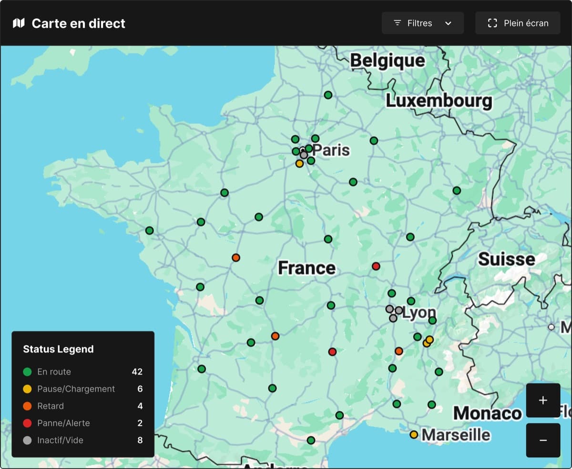Collapse the Status Legend panel
Screen dimensions: 572x469
click(58, 349)
